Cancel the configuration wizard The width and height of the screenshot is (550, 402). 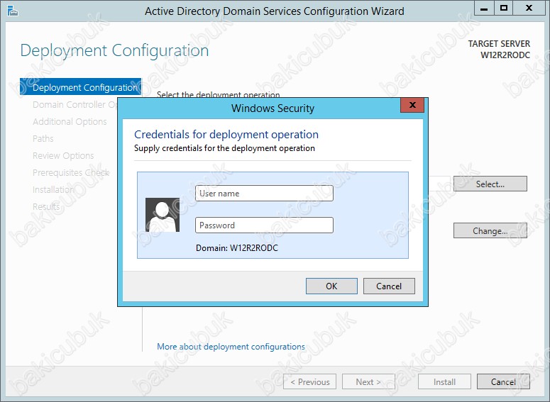[503, 381]
